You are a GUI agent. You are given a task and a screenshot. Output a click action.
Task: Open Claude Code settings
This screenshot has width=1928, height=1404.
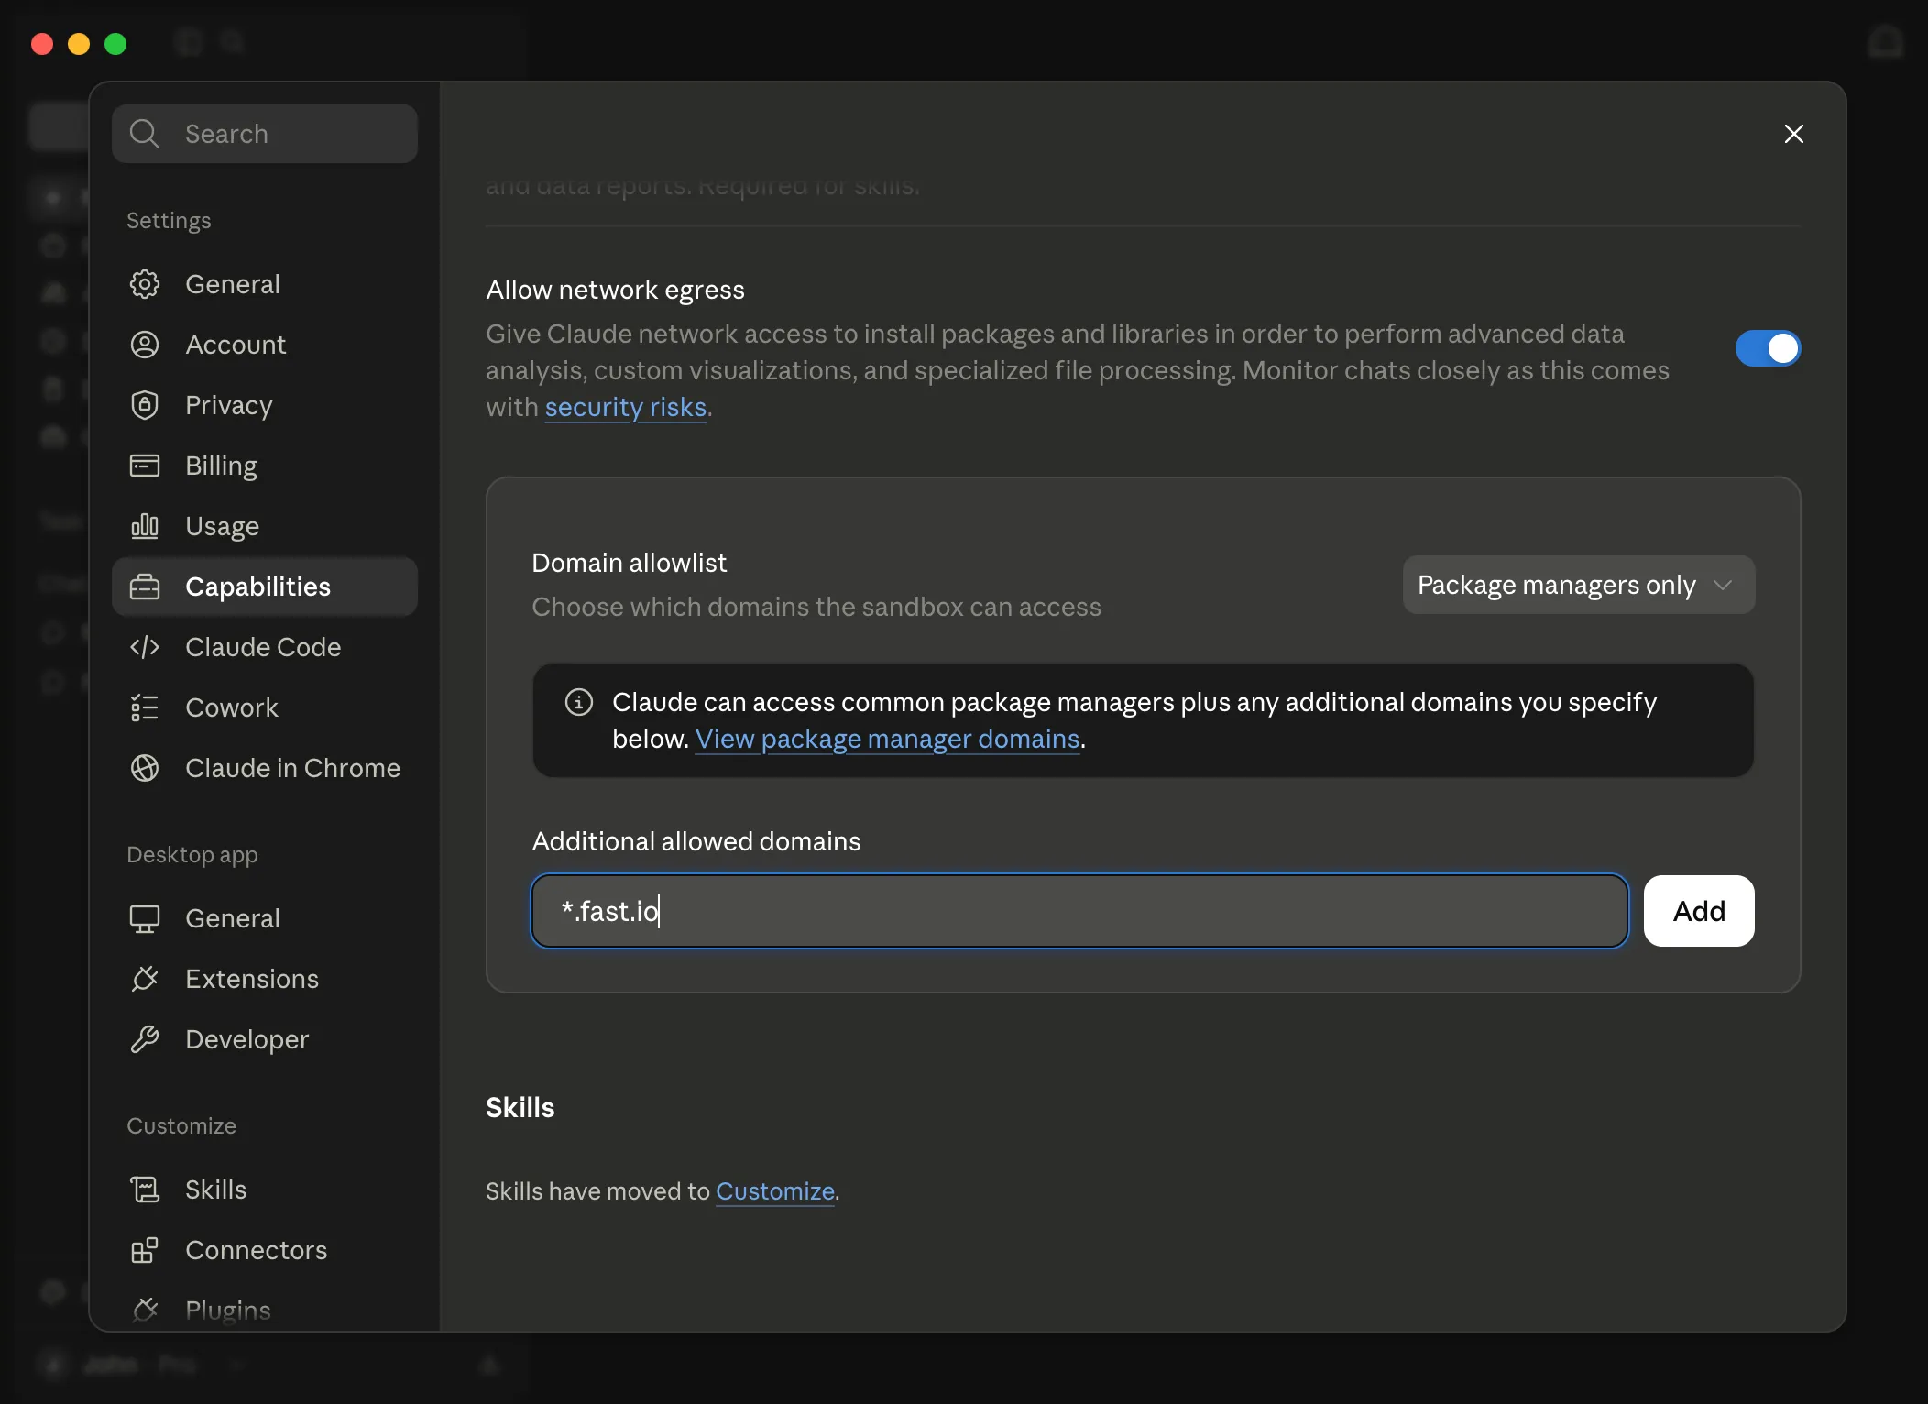coord(265,647)
